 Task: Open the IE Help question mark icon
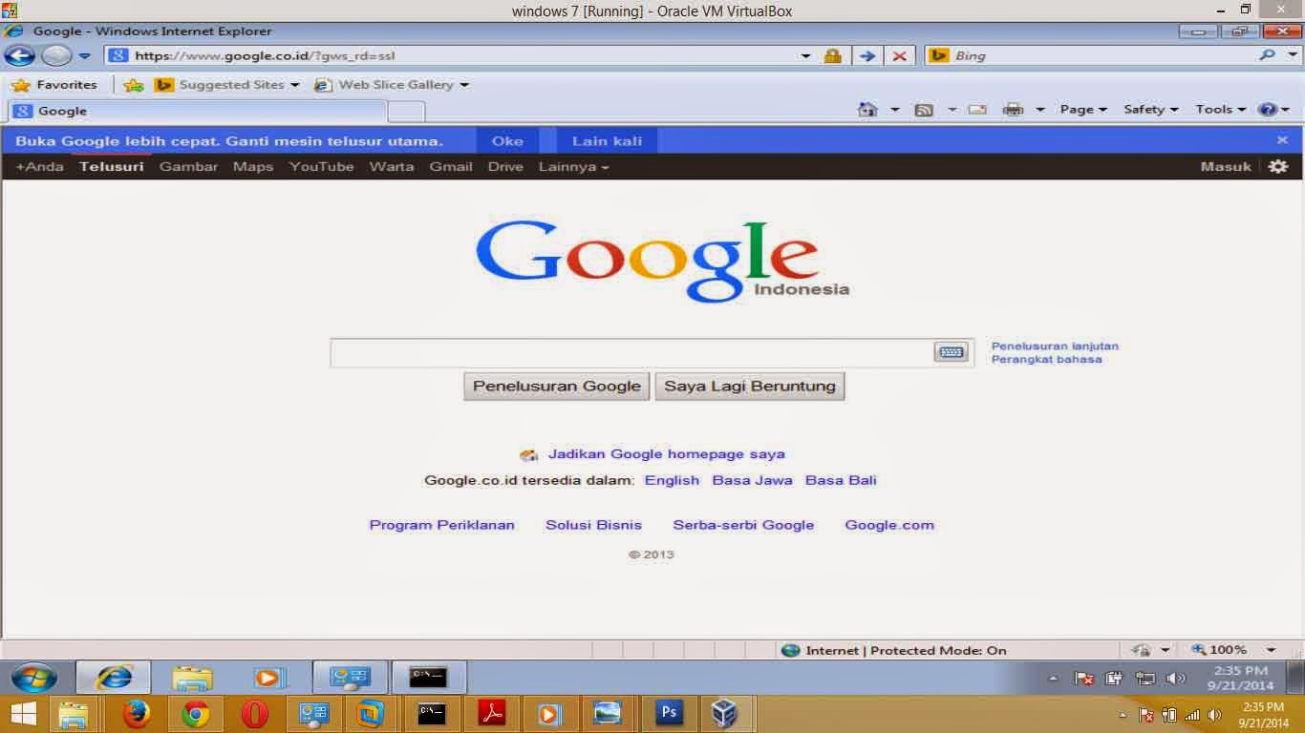(x=1267, y=110)
